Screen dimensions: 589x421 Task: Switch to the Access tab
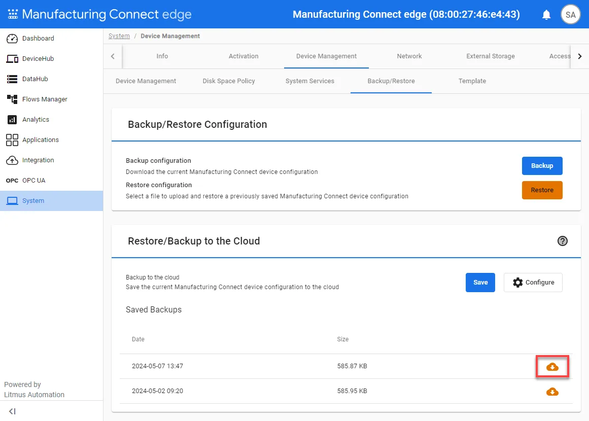[x=560, y=56]
